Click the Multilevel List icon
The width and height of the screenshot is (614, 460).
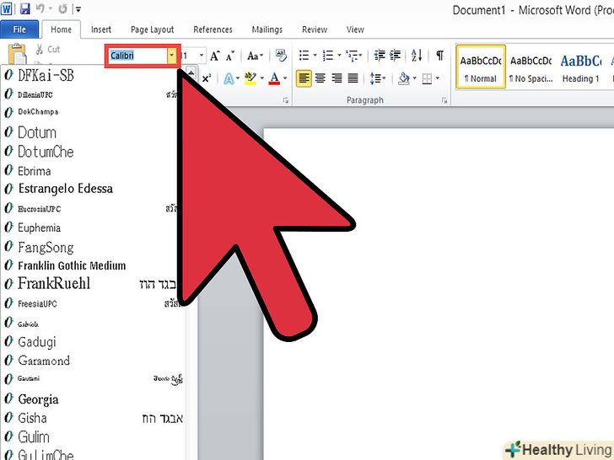tap(352, 56)
